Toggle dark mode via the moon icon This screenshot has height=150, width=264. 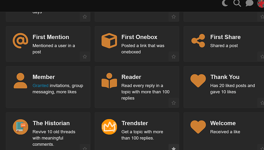(x=225, y=3)
